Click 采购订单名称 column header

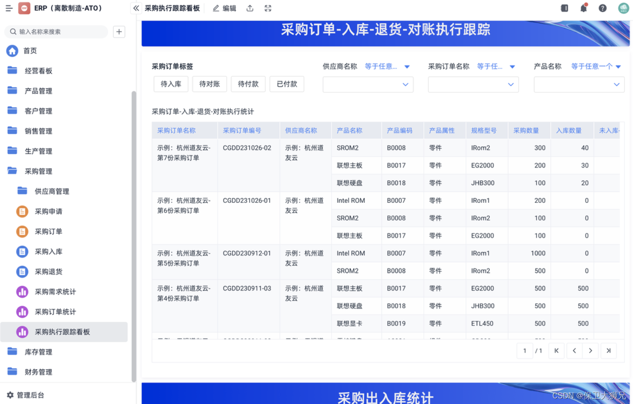185,130
